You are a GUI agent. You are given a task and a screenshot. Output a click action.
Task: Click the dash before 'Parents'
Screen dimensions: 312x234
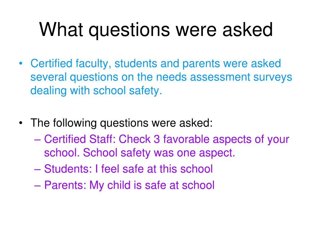click(37, 186)
